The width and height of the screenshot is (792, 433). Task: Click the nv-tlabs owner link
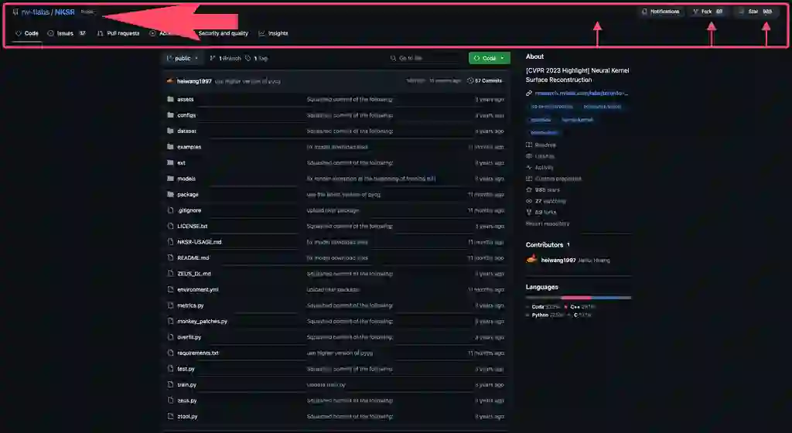(36, 12)
